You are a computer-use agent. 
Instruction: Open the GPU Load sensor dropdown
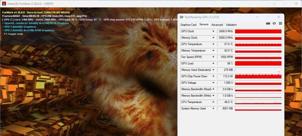click(213, 63)
